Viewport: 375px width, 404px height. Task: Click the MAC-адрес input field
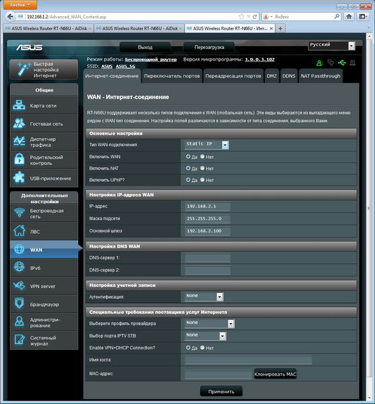218,374
